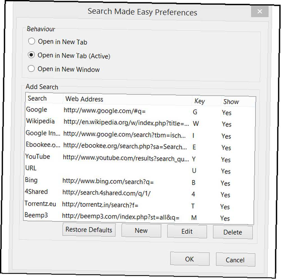Click the G key cell
This screenshot has width=281, height=279.
195,112
